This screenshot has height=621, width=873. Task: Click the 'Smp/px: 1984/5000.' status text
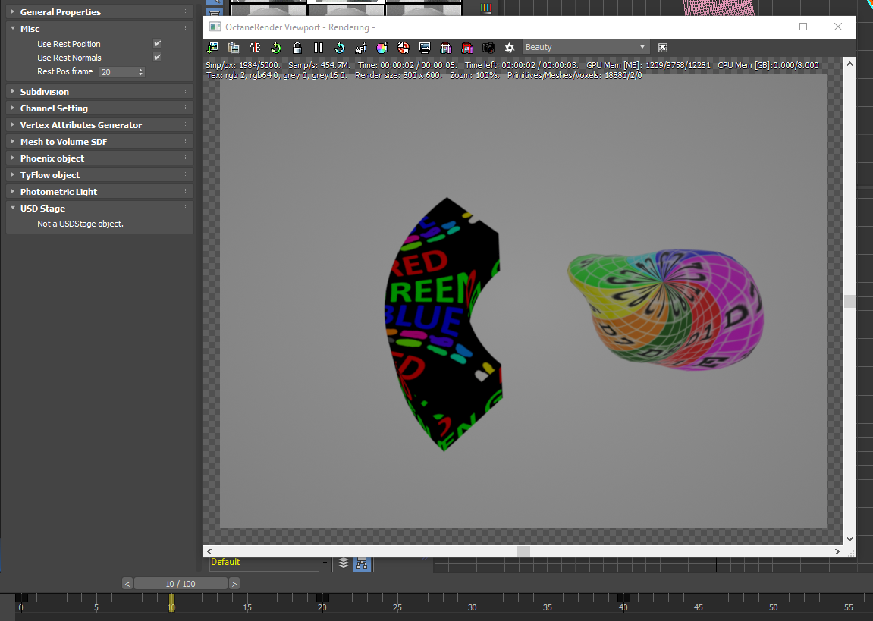pyautogui.click(x=243, y=65)
